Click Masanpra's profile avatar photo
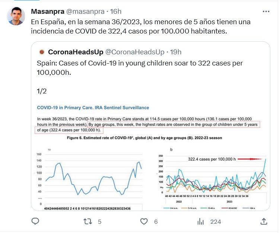This screenshot has width=280, height=233. pyautogui.click(x=16, y=16)
